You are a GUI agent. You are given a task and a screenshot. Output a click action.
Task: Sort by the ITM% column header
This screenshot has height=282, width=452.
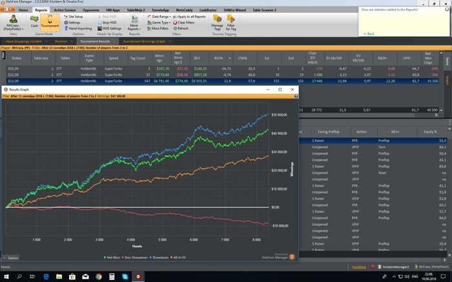pos(242,58)
